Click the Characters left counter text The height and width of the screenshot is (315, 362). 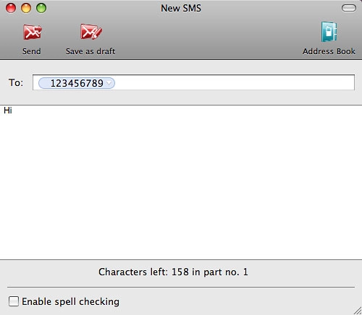pos(173,272)
